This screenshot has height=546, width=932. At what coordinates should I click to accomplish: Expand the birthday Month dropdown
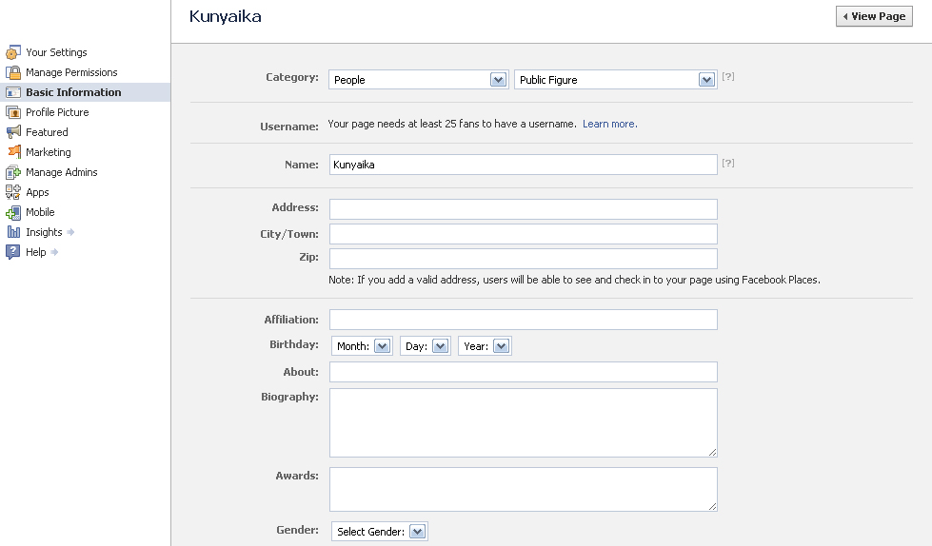tap(362, 346)
